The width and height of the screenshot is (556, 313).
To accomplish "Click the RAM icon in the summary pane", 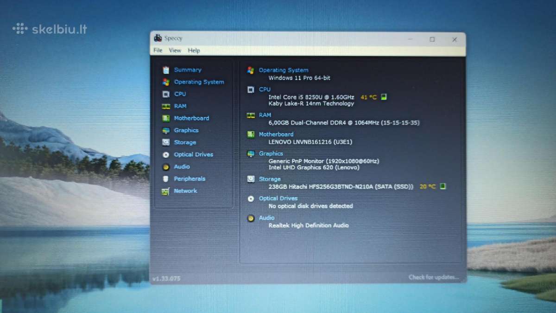I will point(251,115).
